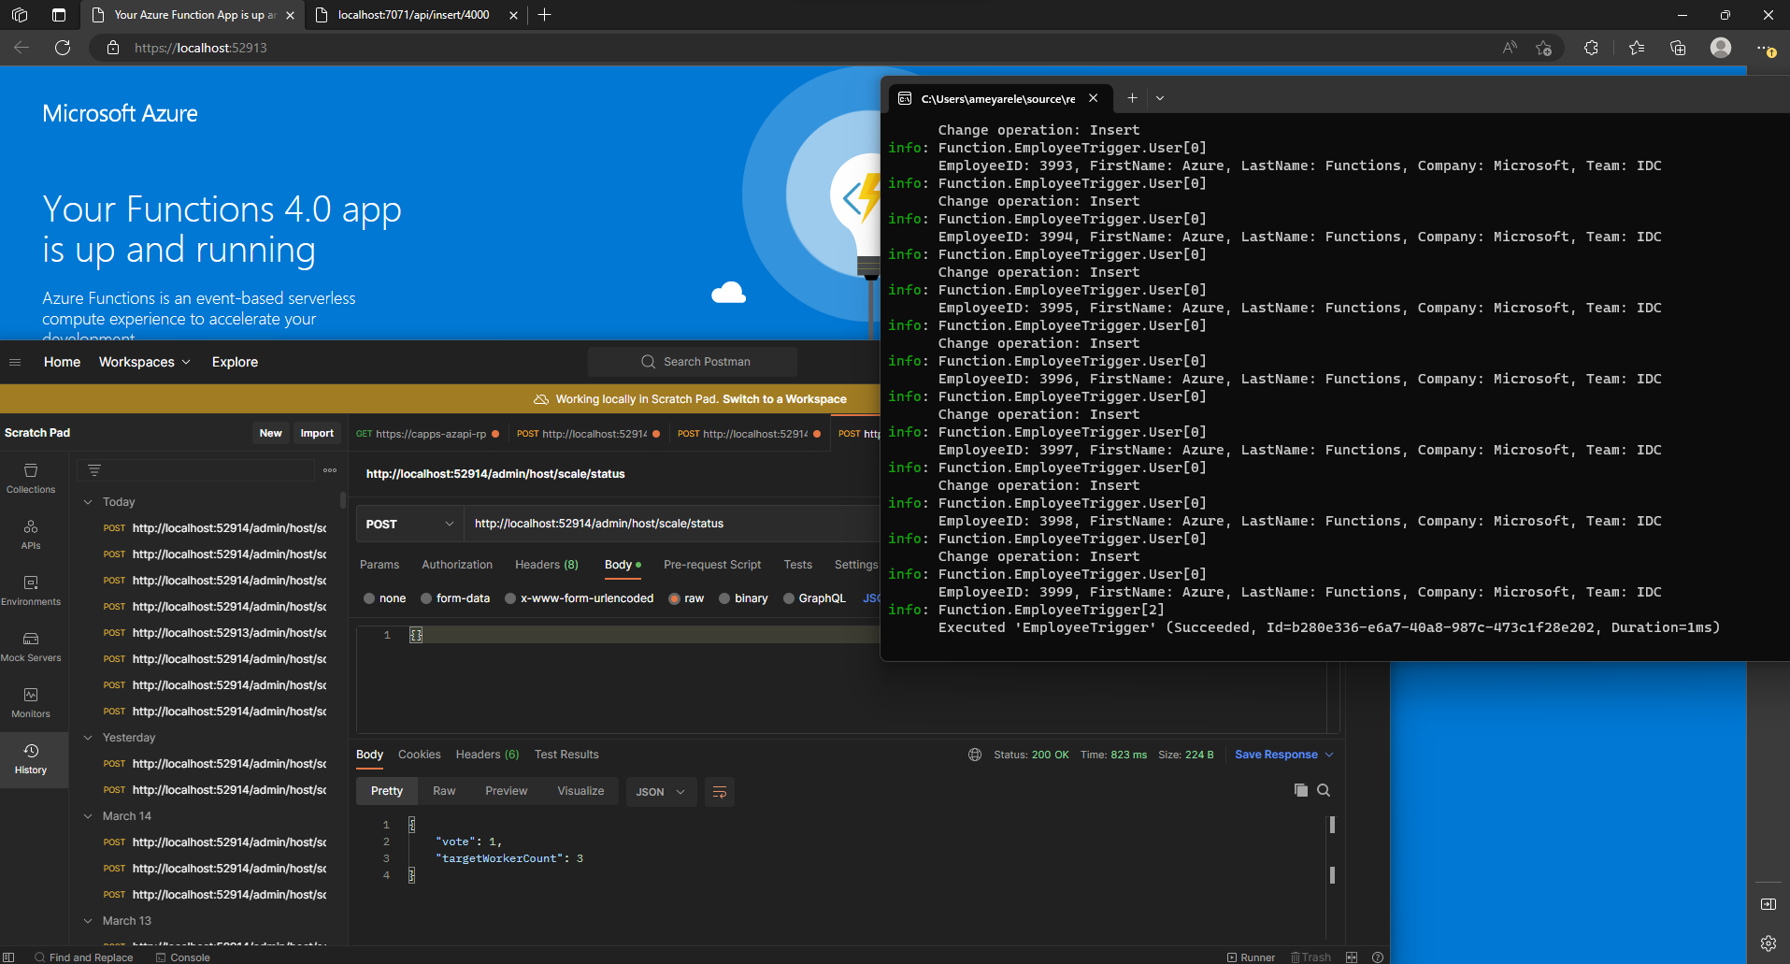
Task: Click the response wrap lines icon
Action: tap(720, 792)
